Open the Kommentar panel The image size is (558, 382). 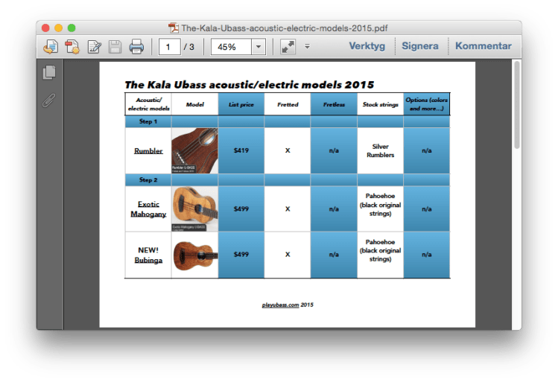click(x=483, y=46)
